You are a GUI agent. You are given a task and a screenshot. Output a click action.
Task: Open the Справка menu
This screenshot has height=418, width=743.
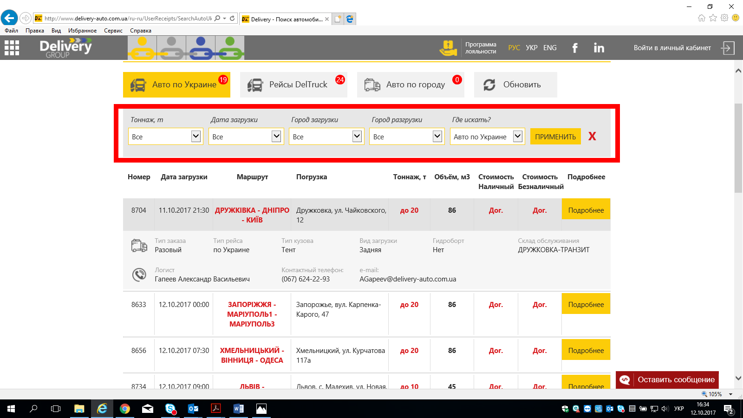(141, 31)
